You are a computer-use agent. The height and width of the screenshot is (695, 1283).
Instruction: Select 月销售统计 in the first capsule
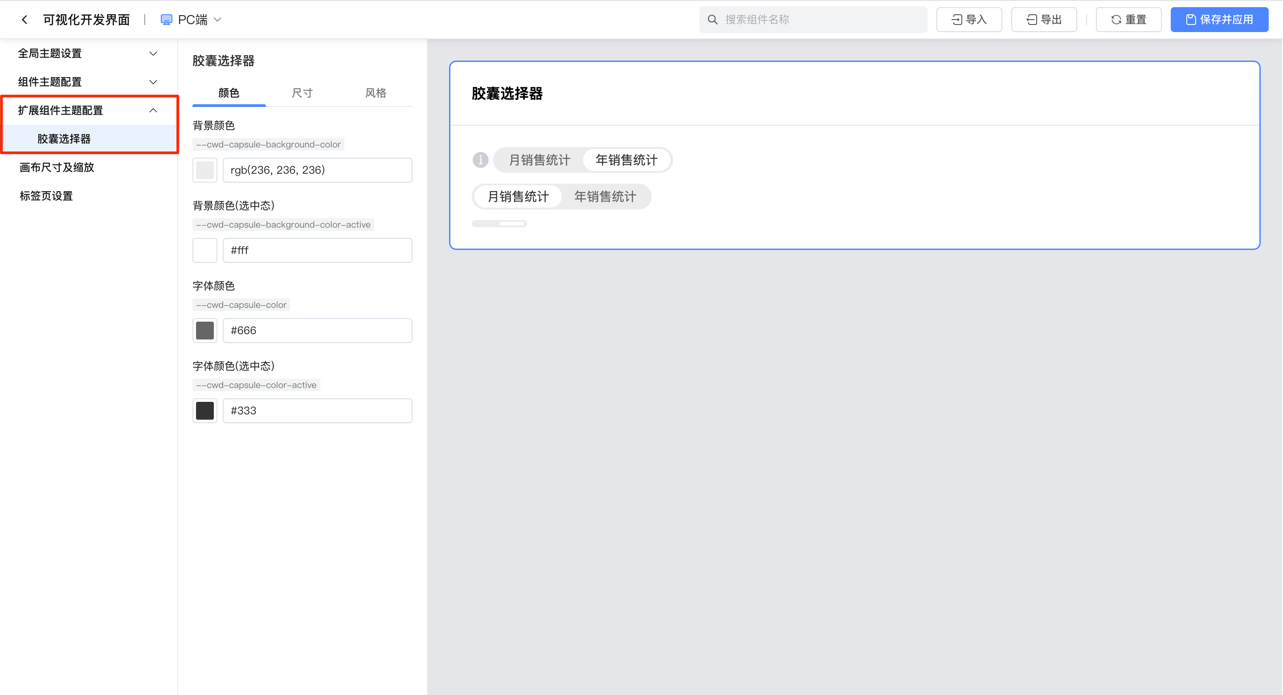pyautogui.click(x=539, y=160)
